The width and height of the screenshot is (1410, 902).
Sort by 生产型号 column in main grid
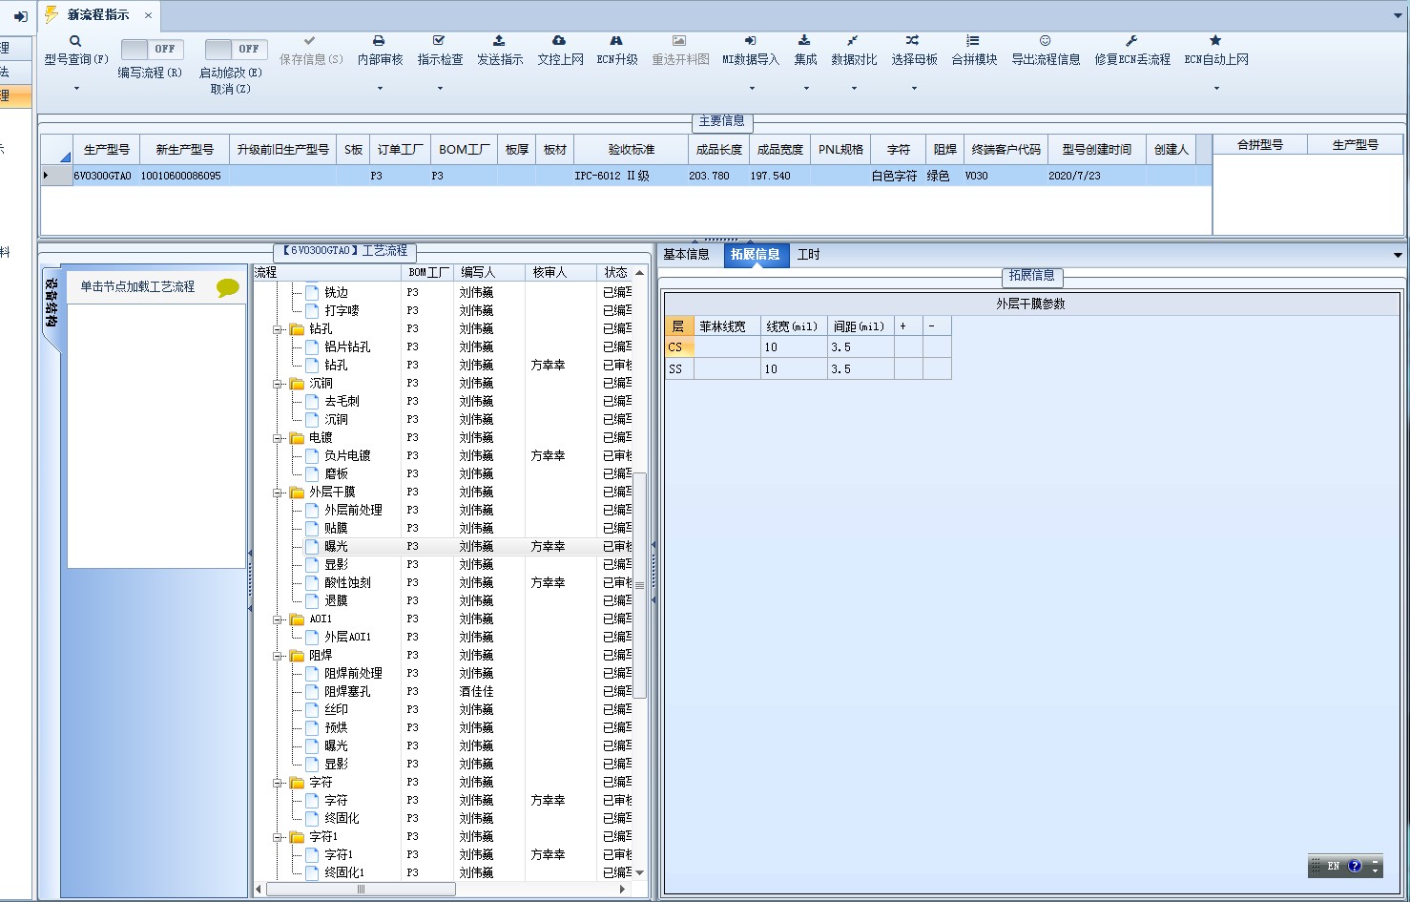pyautogui.click(x=107, y=150)
